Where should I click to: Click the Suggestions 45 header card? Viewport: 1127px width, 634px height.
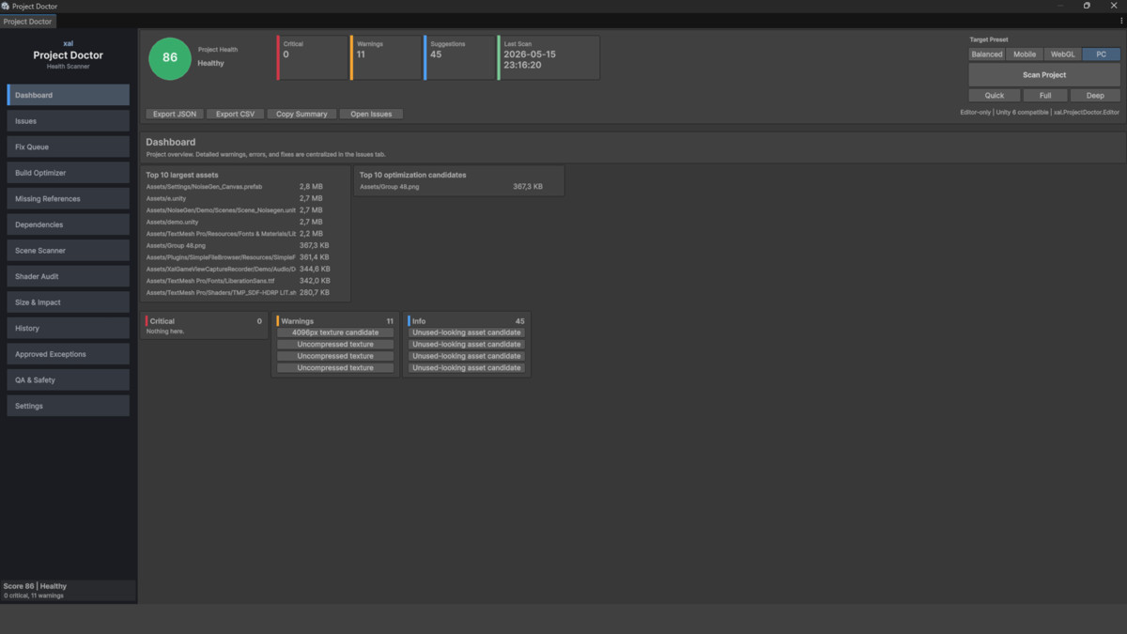tap(458, 57)
